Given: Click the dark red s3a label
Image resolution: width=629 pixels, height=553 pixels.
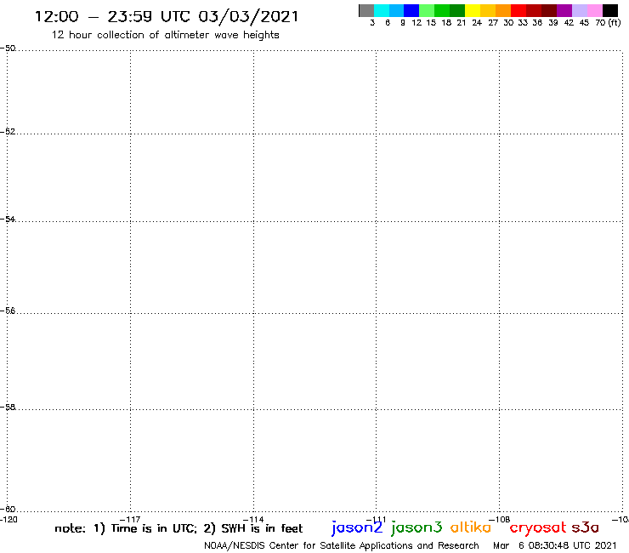Looking at the screenshot, I should pyautogui.click(x=586, y=527).
